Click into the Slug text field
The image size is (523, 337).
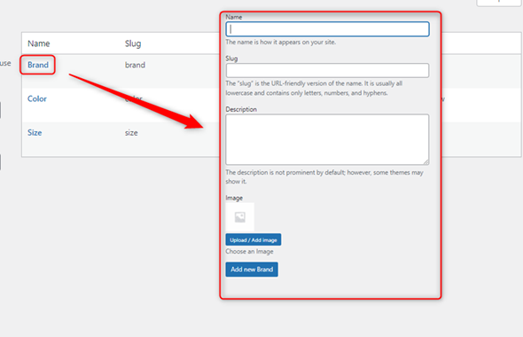click(x=327, y=70)
